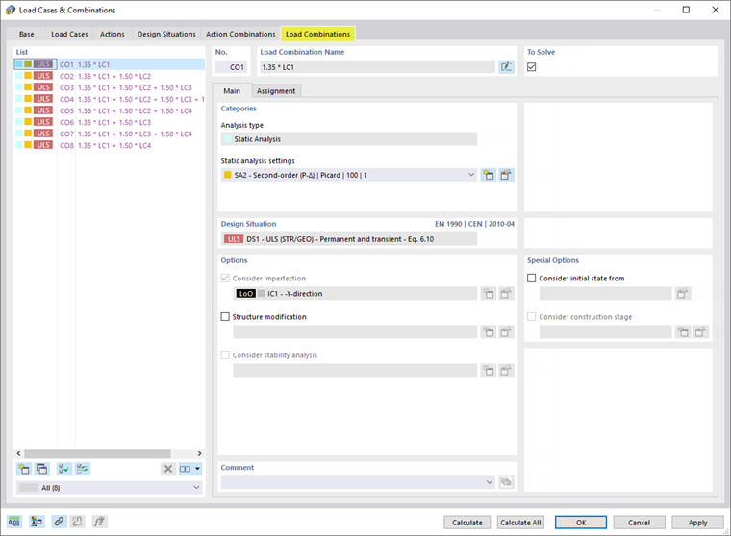
Task: Click the edit load combination name icon
Action: [x=506, y=67]
